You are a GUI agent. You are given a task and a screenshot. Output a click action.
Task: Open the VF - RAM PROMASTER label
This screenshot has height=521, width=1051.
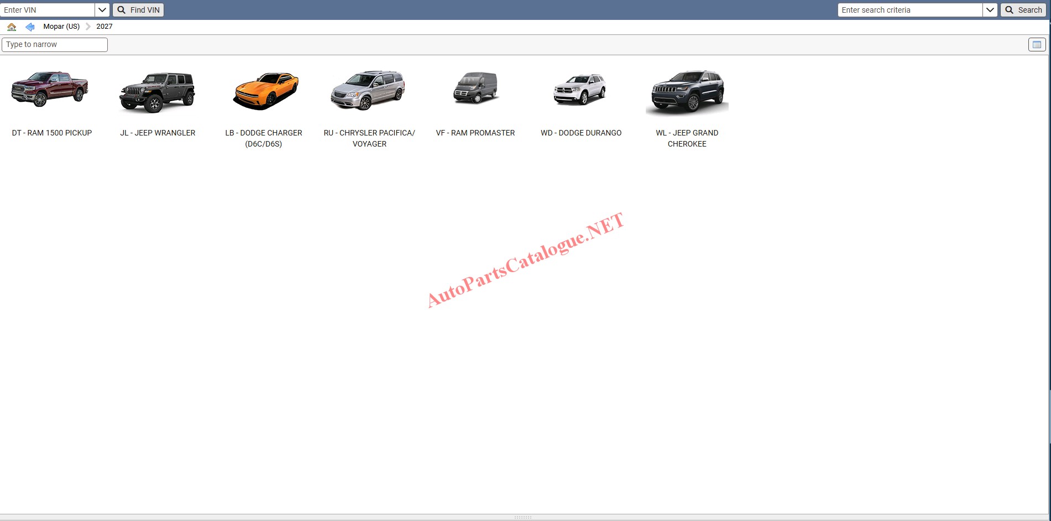pos(475,133)
